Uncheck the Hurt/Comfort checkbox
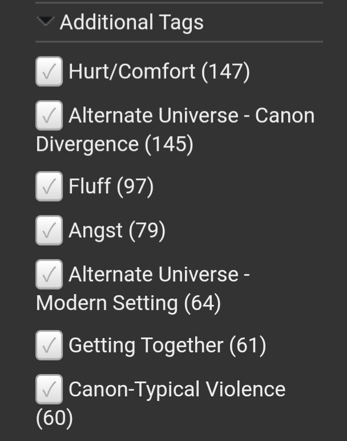The image size is (347, 441). pyautogui.click(x=49, y=71)
